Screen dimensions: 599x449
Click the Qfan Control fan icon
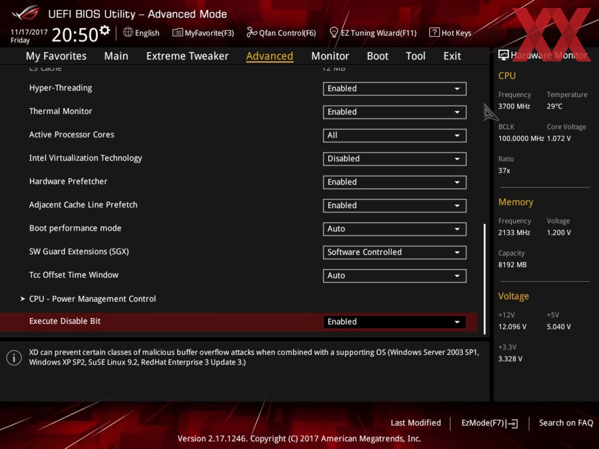(x=251, y=32)
